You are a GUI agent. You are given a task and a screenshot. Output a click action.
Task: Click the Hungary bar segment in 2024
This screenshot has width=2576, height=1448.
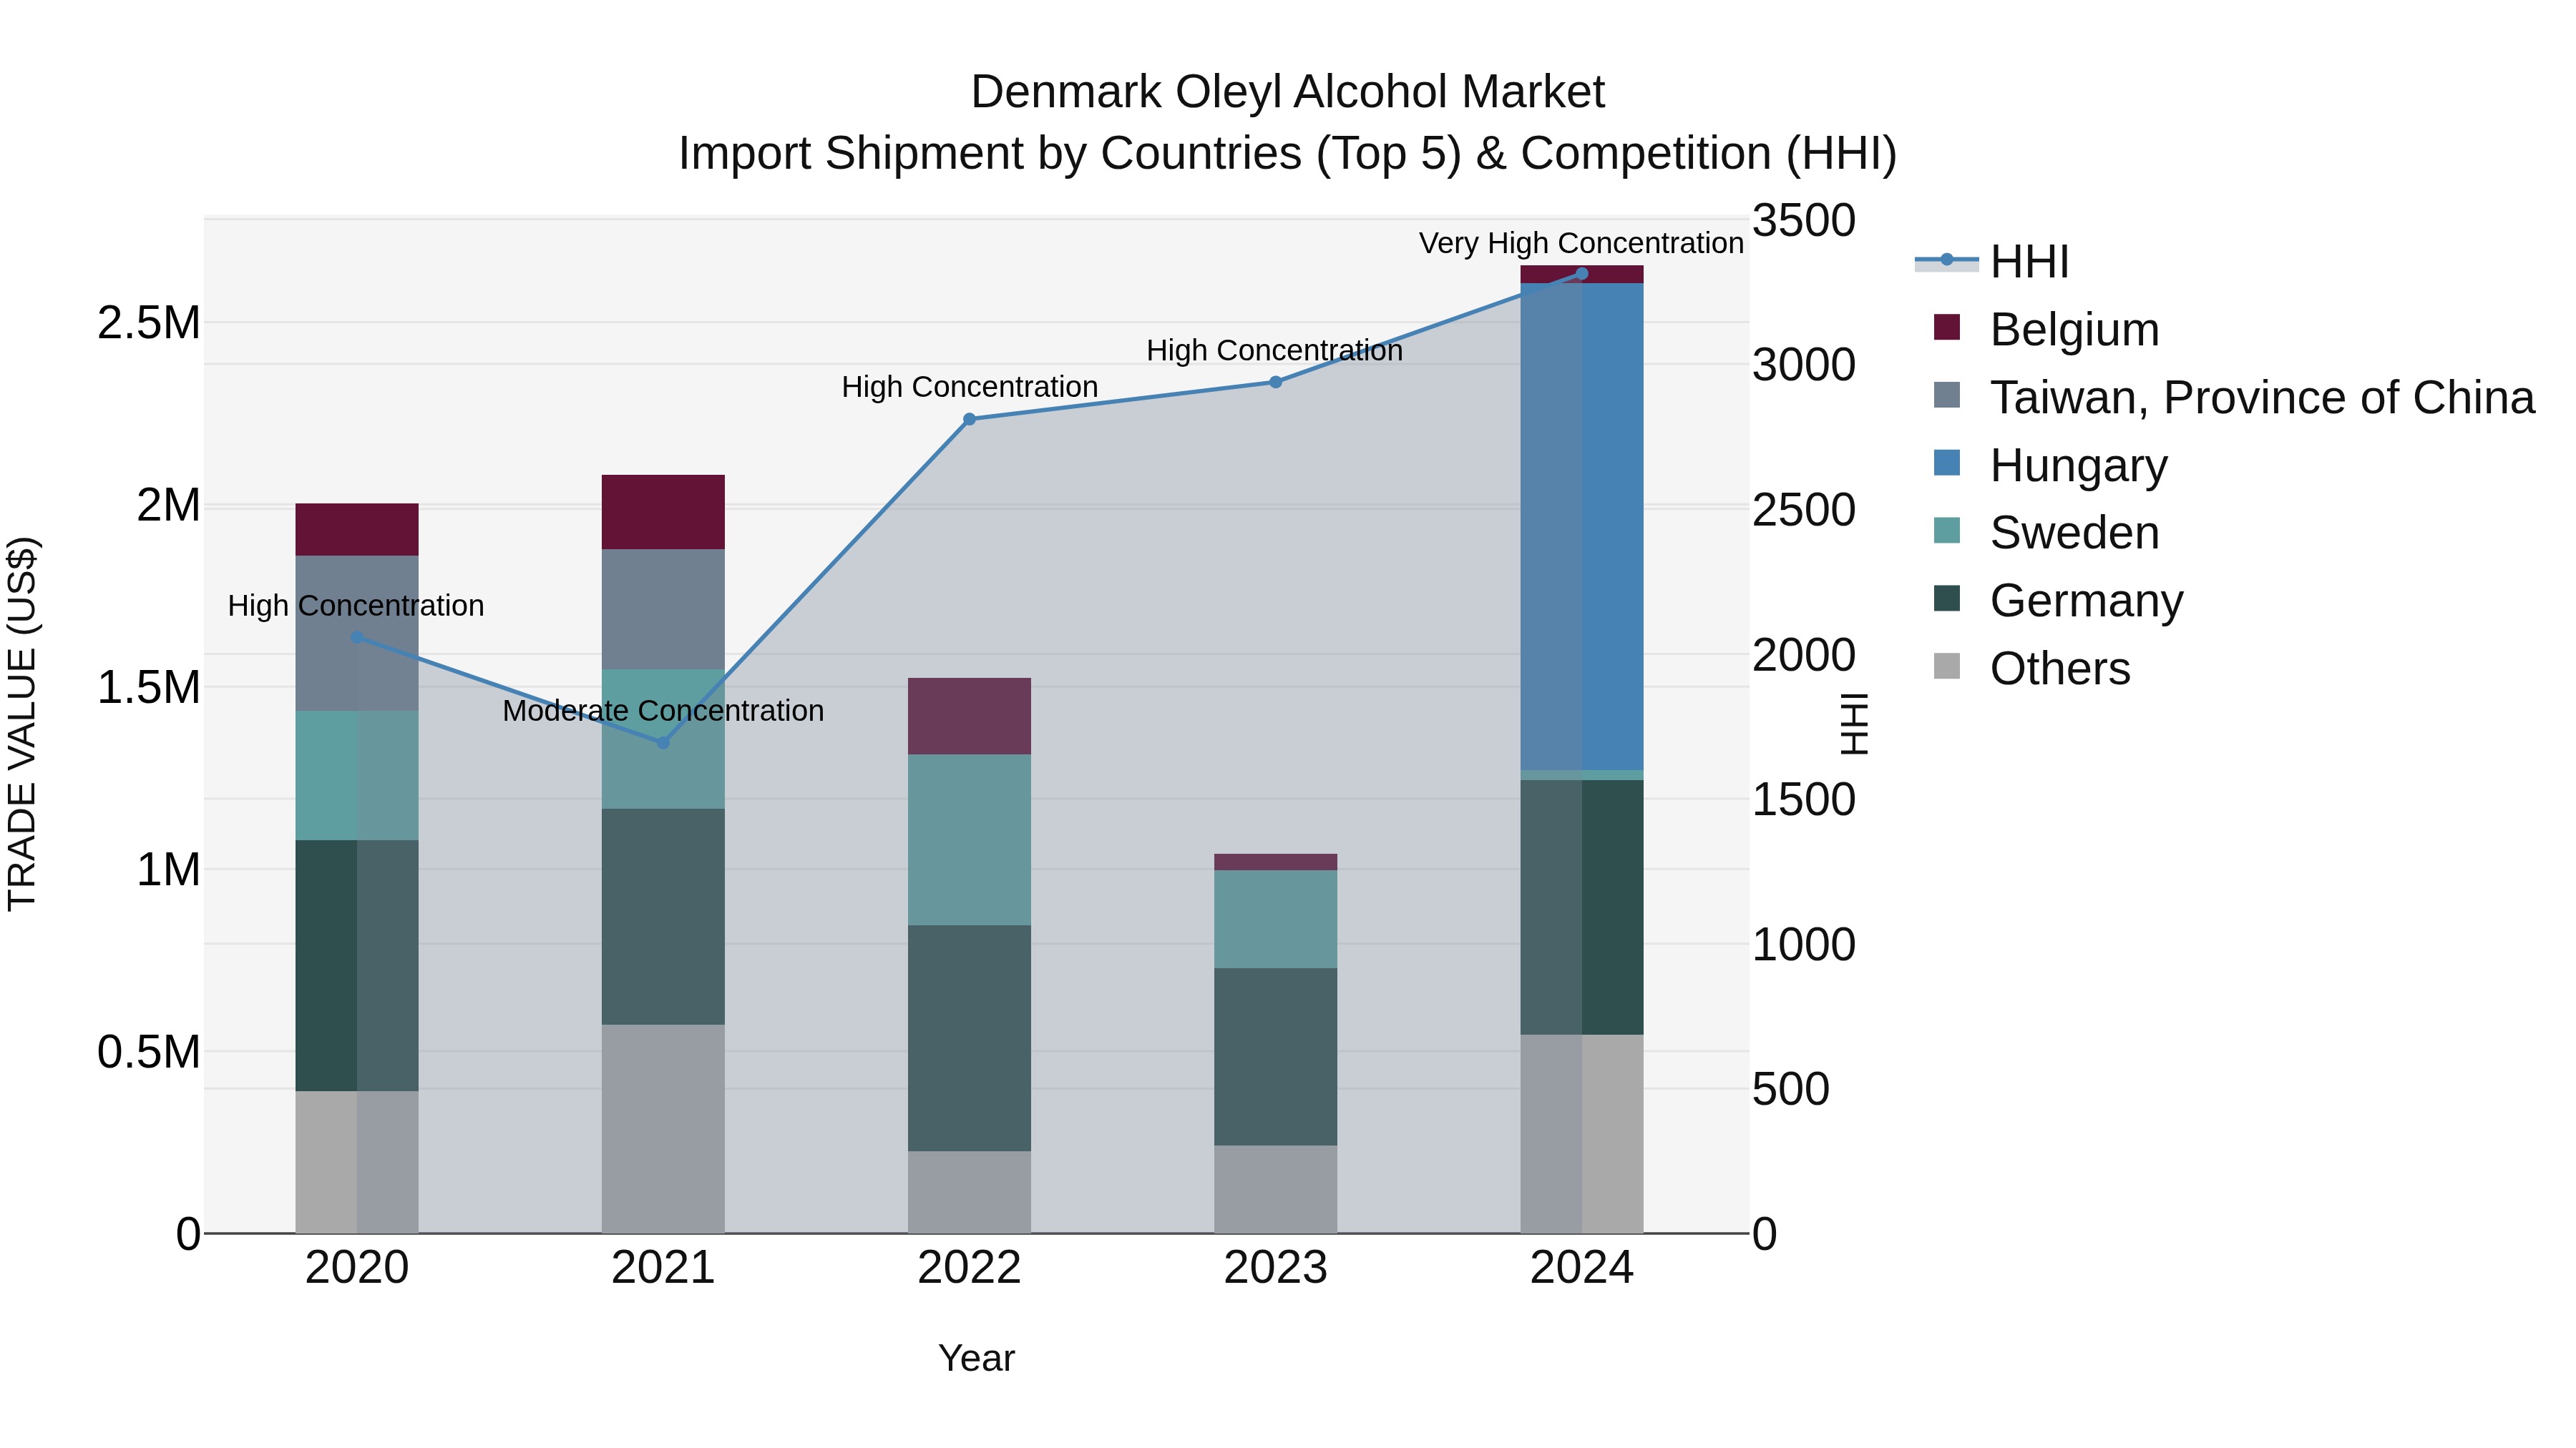tap(1581, 526)
